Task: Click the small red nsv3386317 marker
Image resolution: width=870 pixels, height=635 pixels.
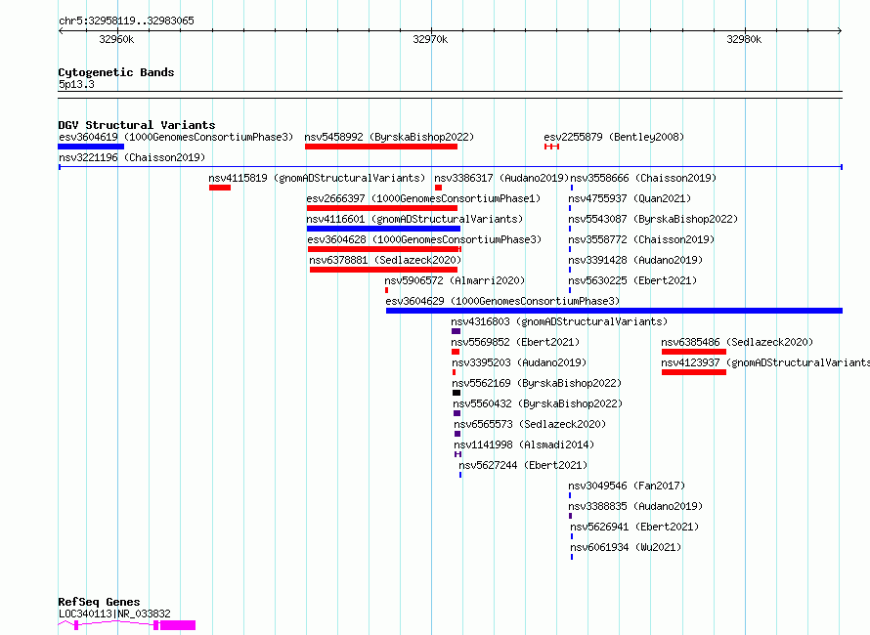Action: coord(438,188)
